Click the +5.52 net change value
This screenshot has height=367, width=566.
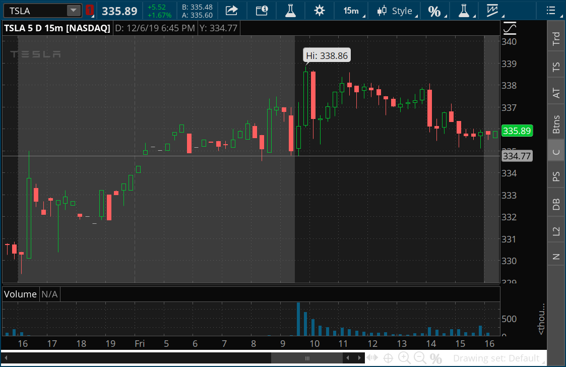pyautogui.click(x=157, y=7)
